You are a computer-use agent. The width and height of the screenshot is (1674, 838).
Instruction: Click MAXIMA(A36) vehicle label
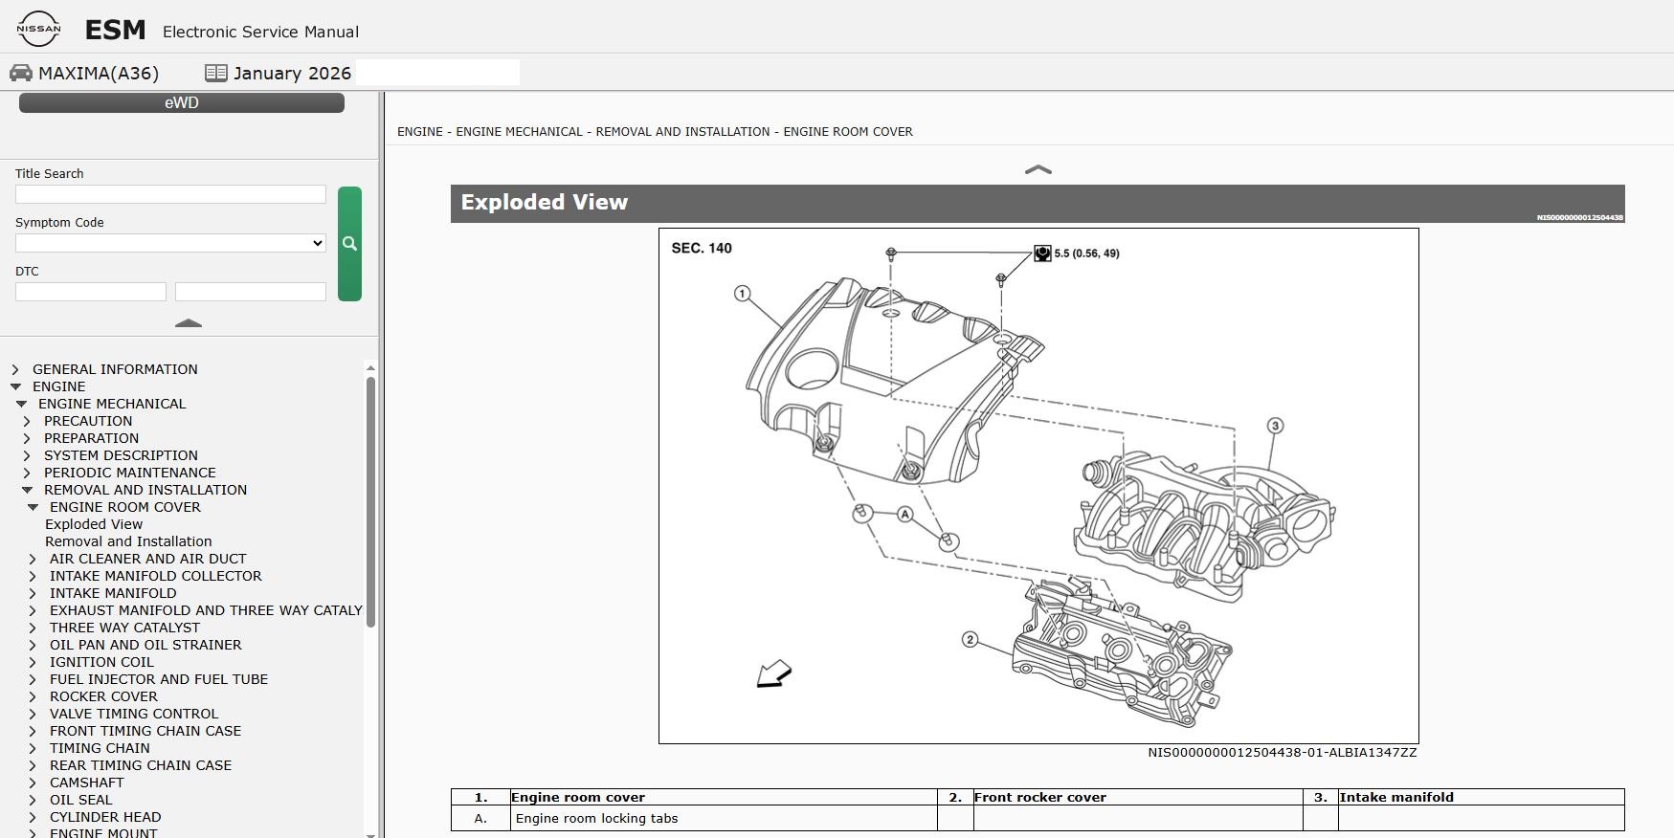click(x=99, y=74)
